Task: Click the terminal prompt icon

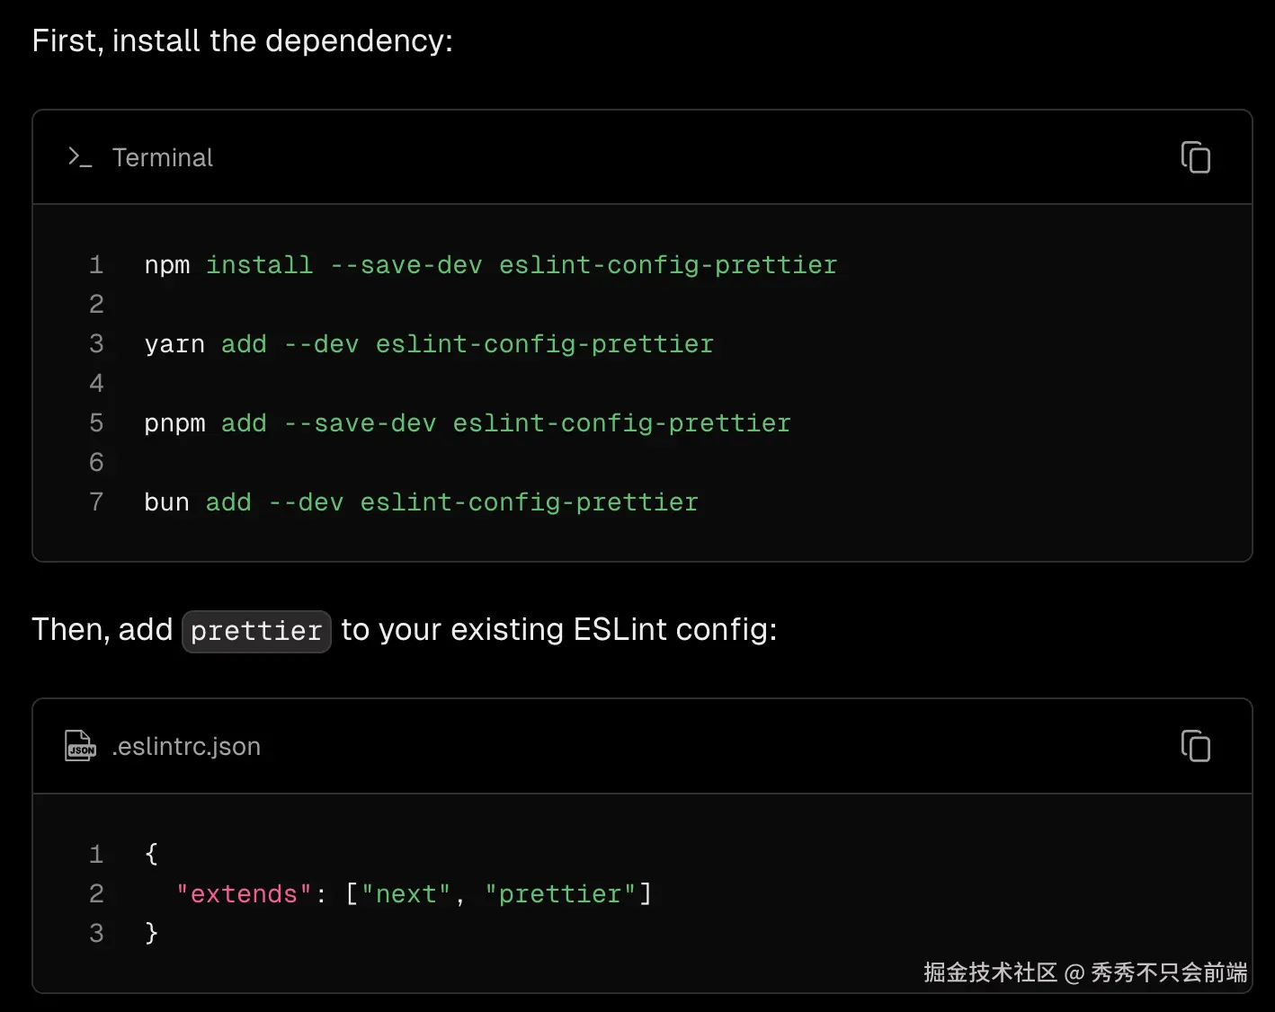Action: click(x=80, y=157)
